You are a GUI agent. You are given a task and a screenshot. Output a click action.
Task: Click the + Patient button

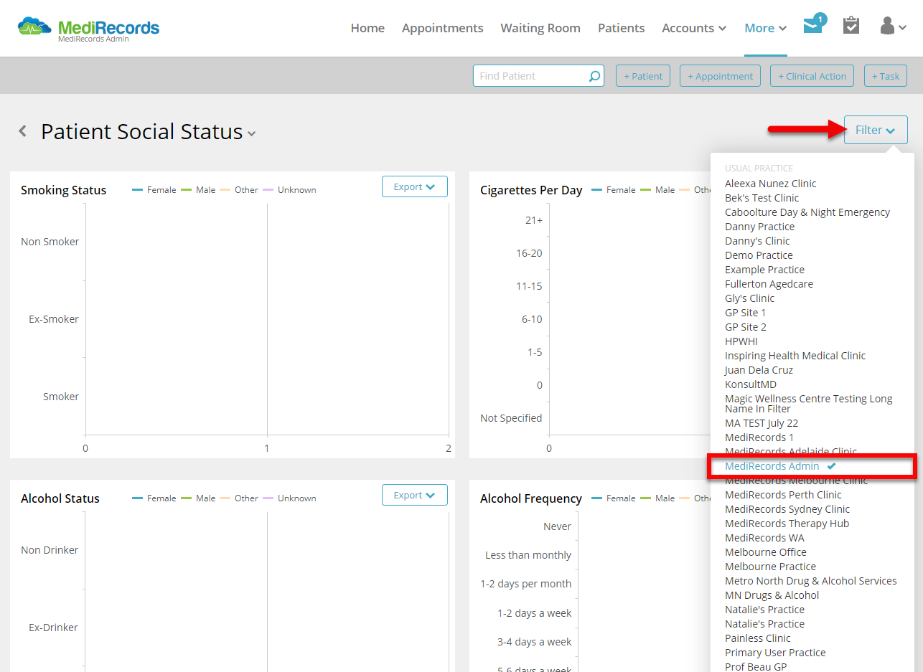[643, 76]
